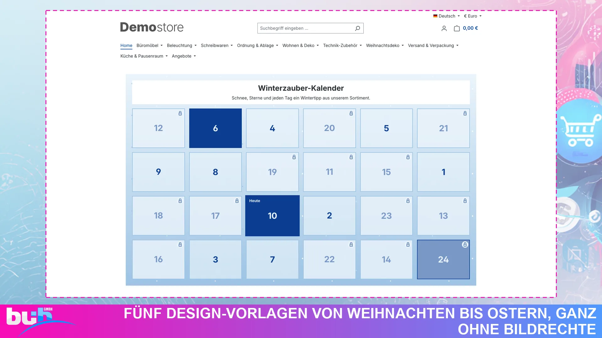Open the user account icon

[x=444, y=28]
